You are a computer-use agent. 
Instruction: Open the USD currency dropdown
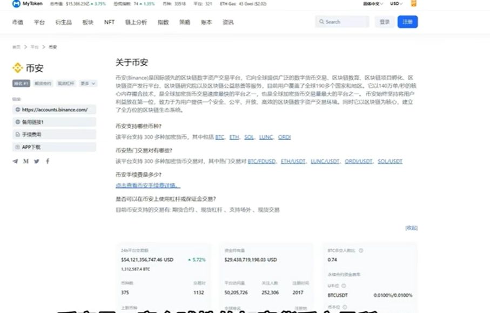(x=395, y=4)
